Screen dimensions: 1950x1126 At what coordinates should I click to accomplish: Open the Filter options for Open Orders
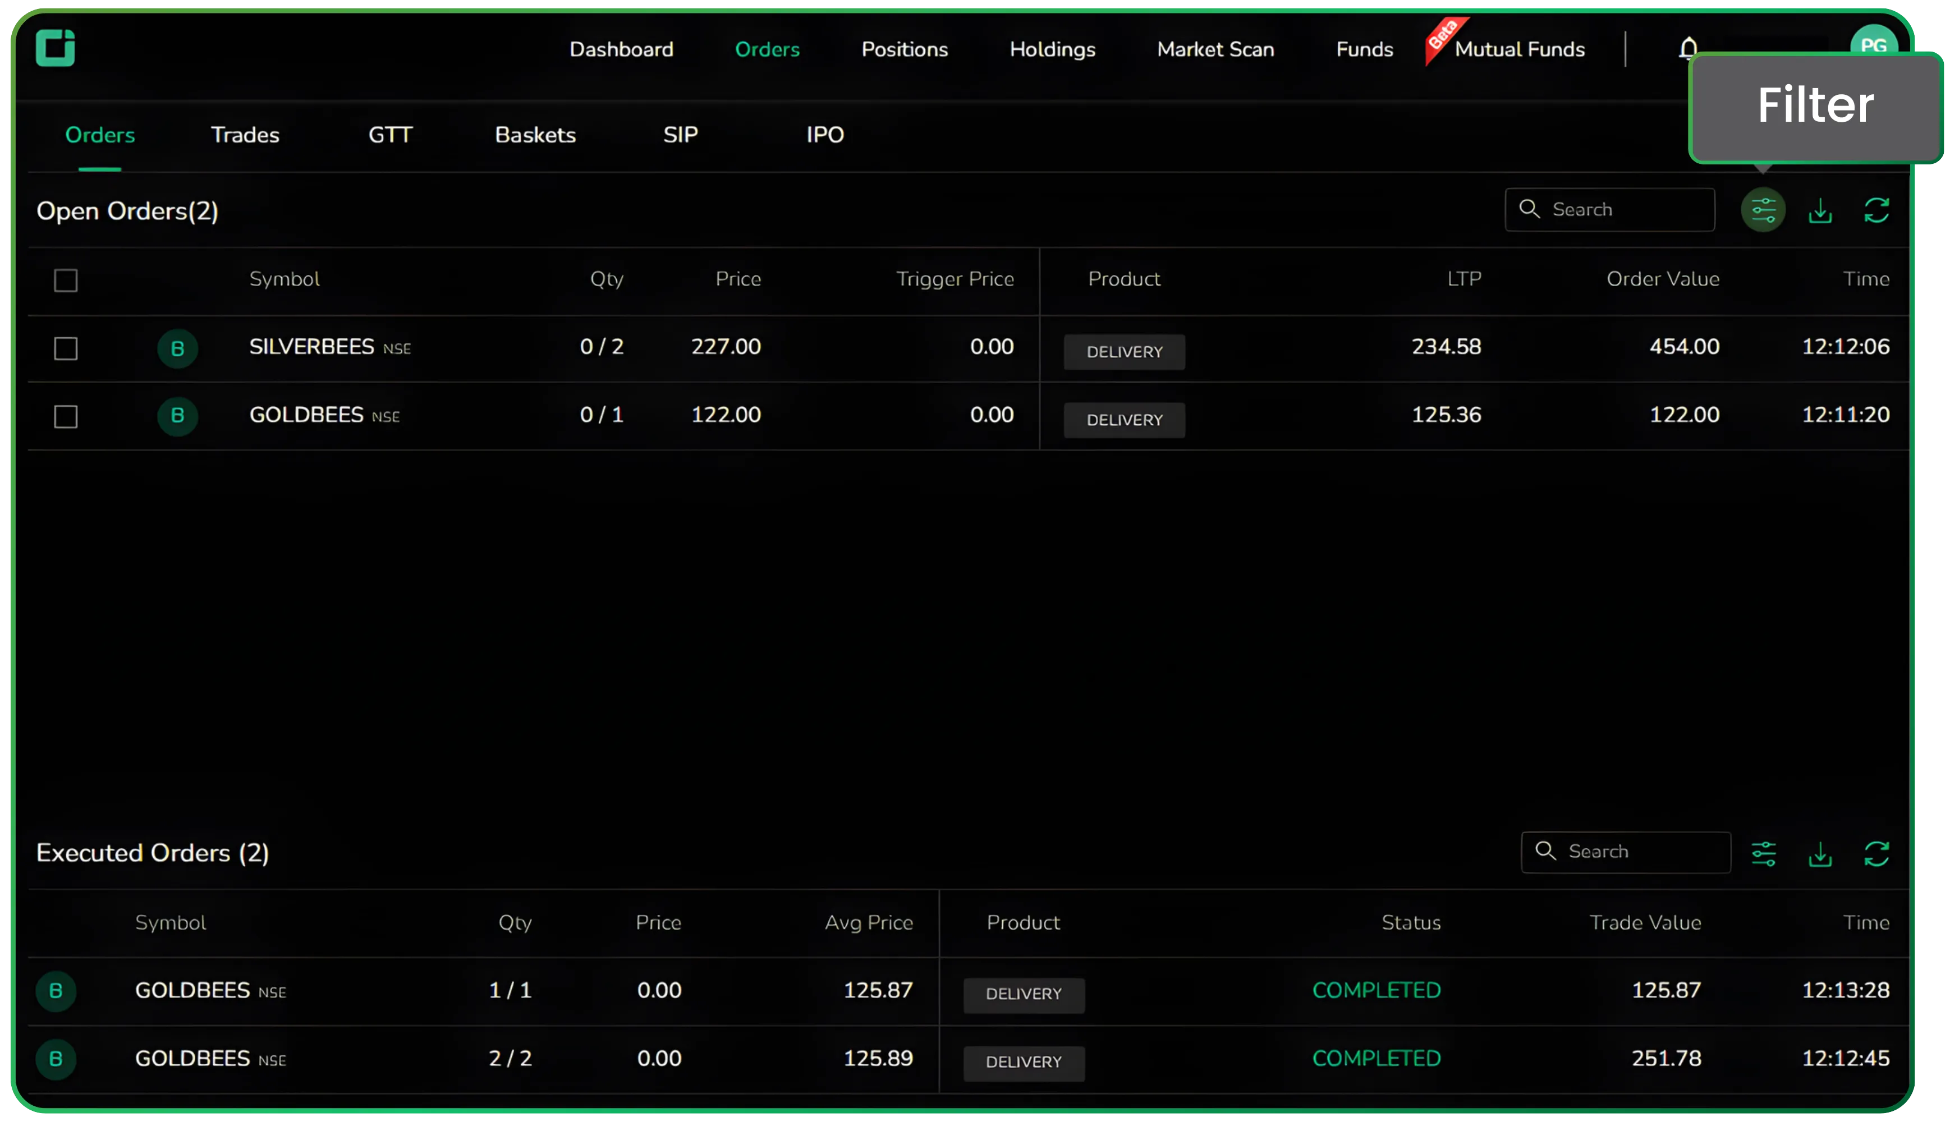tap(1764, 209)
